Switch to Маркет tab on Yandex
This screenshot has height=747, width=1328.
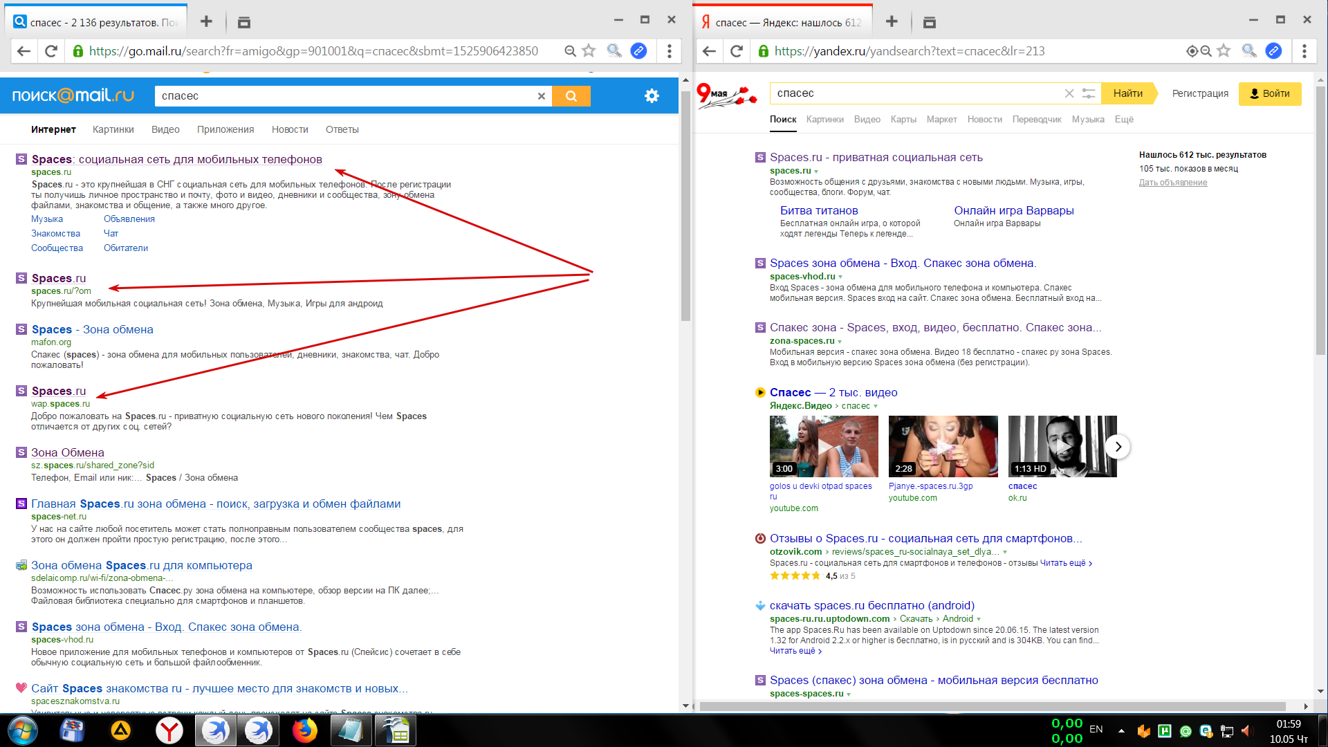pos(942,120)
